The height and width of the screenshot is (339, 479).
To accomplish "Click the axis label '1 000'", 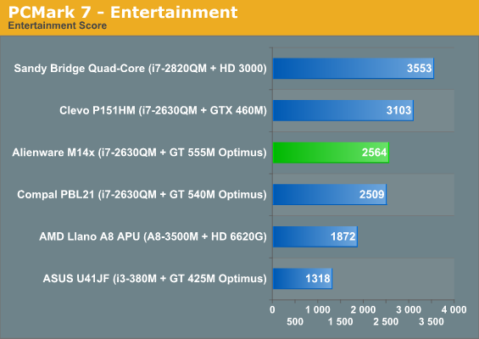I will point(318,309).
